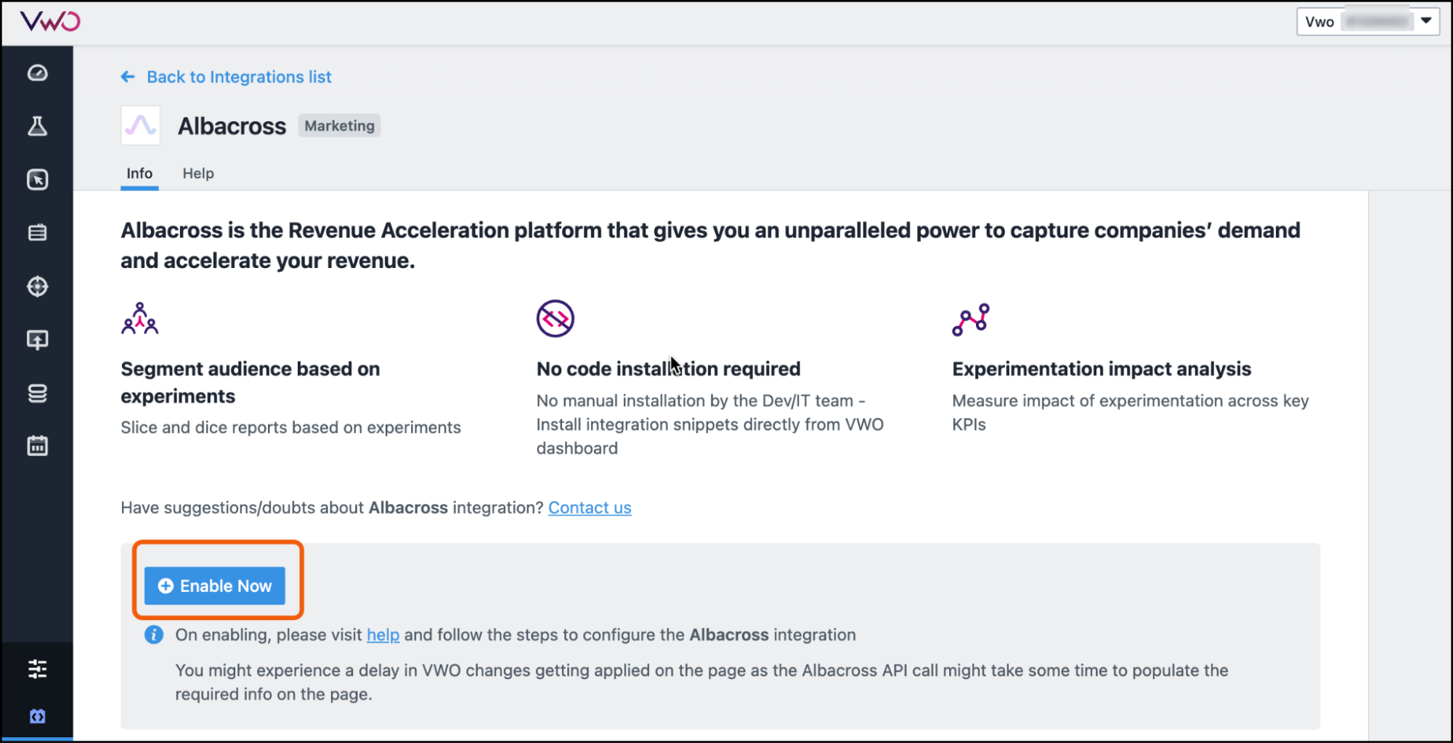Click the No manual installation description text
Image resolution: width=1453 pixels, height=743 pixels.
710,424
